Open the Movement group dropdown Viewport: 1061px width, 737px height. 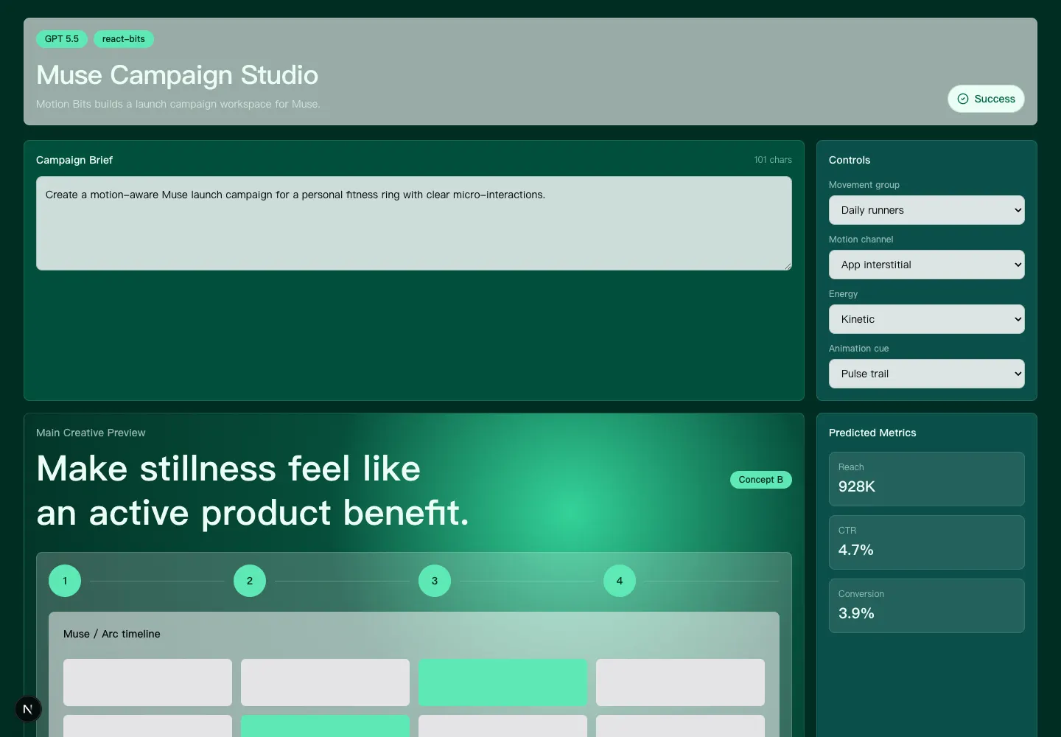pos(926,210)
